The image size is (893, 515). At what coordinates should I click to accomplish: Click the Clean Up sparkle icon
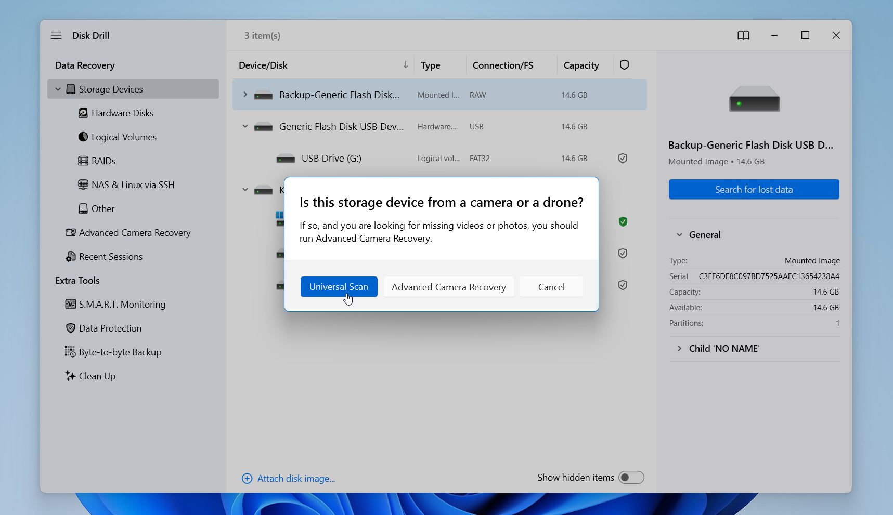point(70,376)
